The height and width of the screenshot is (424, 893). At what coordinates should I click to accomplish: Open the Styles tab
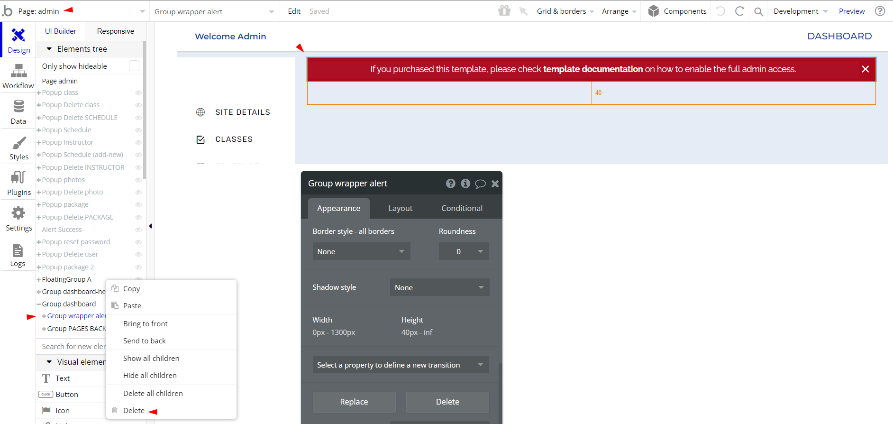coord(18,147)
